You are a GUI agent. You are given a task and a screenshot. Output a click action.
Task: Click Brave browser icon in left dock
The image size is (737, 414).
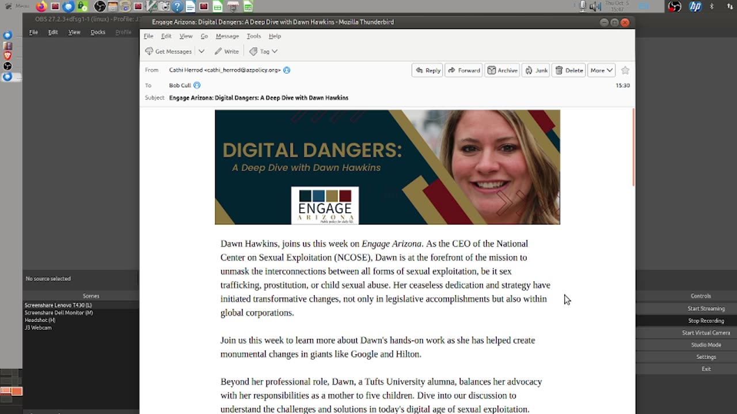pyautogui.click(x=7, y=55)
